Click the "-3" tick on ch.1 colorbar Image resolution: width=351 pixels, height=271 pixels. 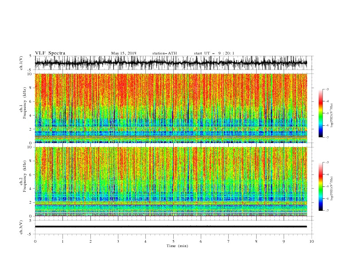327,89
